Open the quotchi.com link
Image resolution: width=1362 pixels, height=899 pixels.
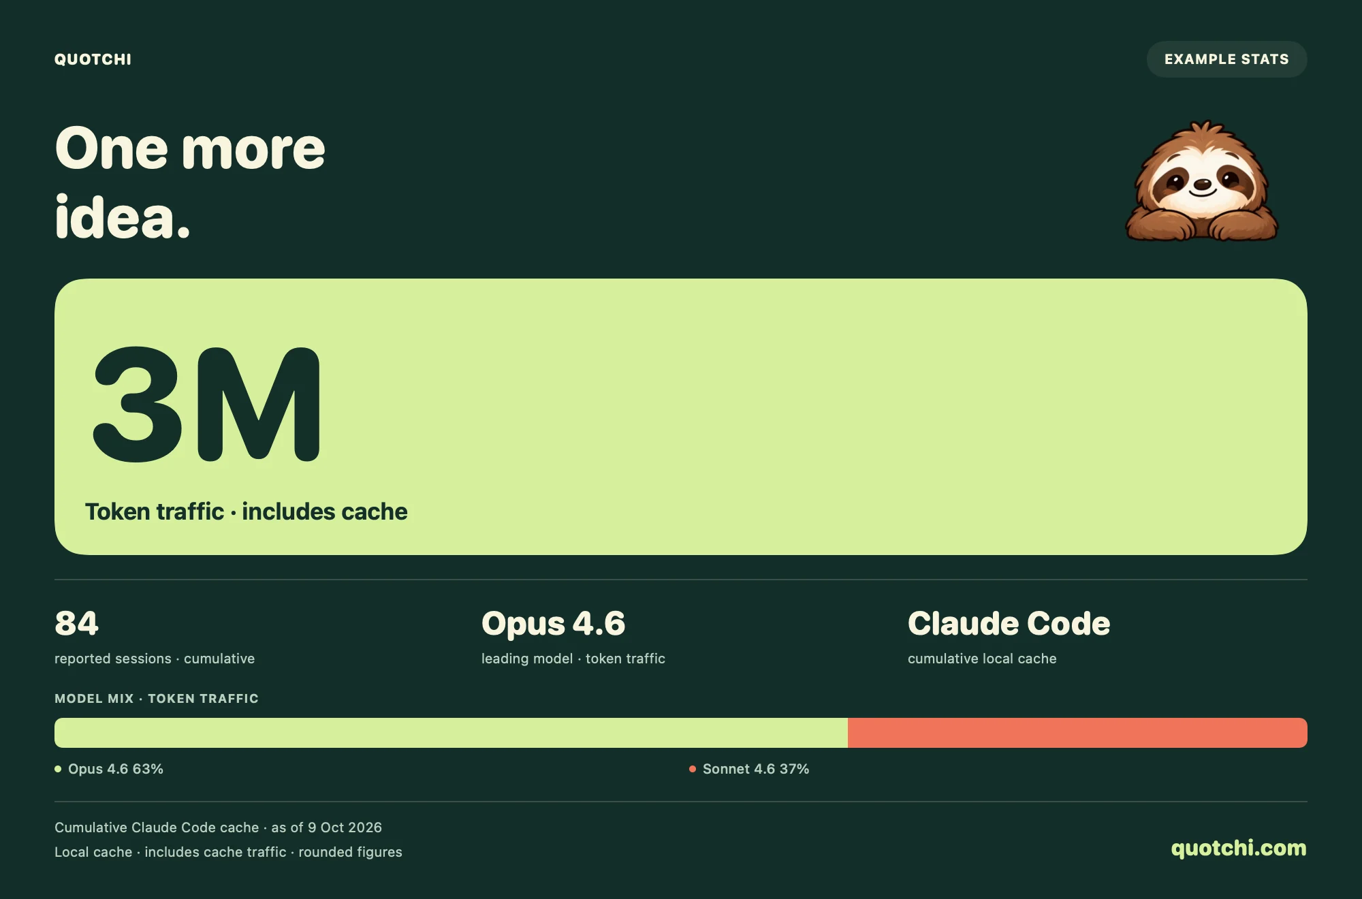(1238, 848)
